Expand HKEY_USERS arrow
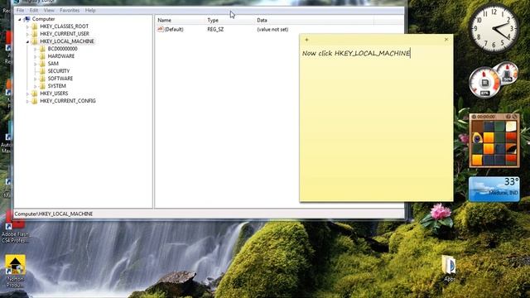This screenshot has width=530, height=298. [x=27, y=94]
